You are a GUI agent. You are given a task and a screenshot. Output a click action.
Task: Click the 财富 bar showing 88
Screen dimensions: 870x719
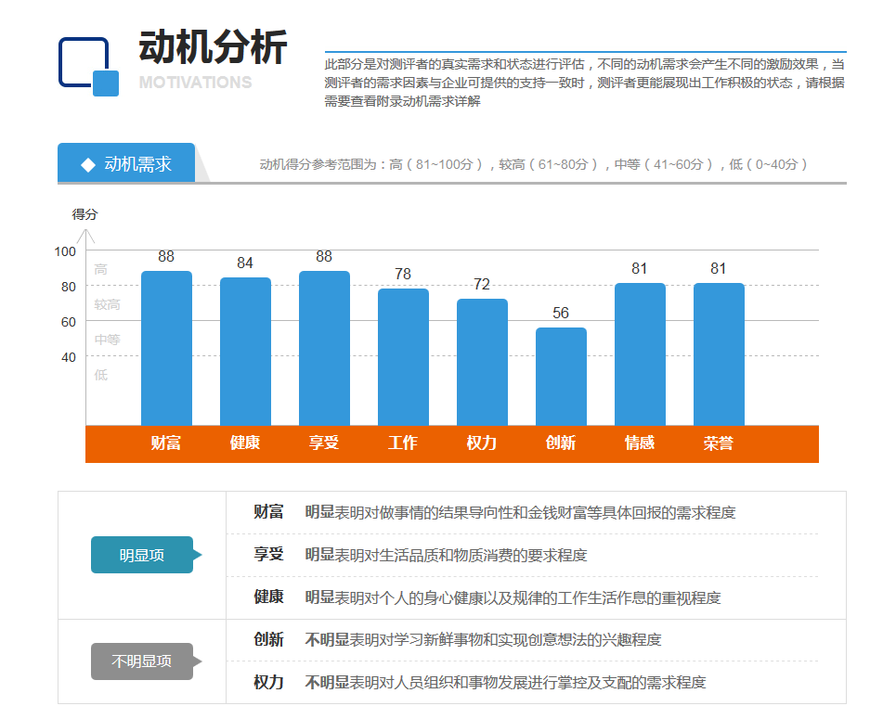(x=166, y=348)
